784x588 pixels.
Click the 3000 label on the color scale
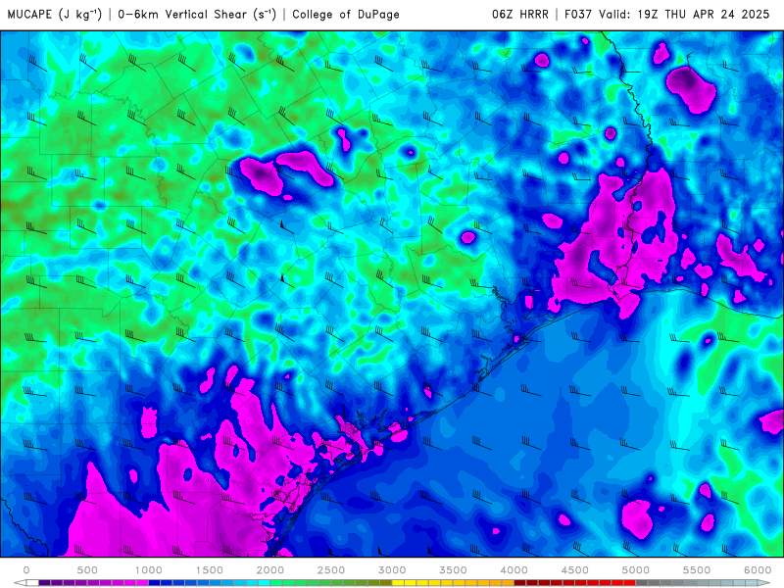(x=393, y=570)
